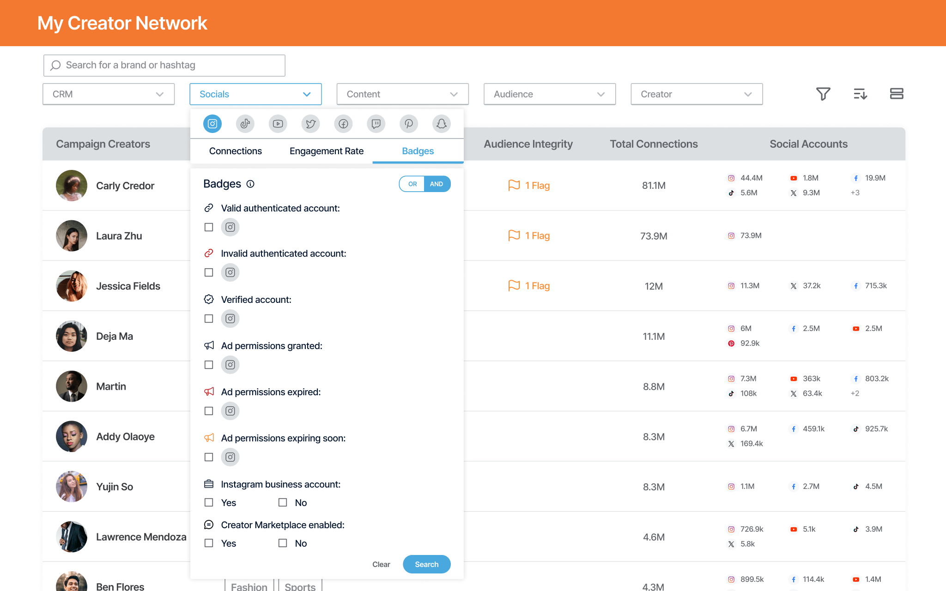The height and width of the screenshot is (591, 946).
Task: Select the YouTube platform icon
Action: pyautogui.click(x=278, y=124)
